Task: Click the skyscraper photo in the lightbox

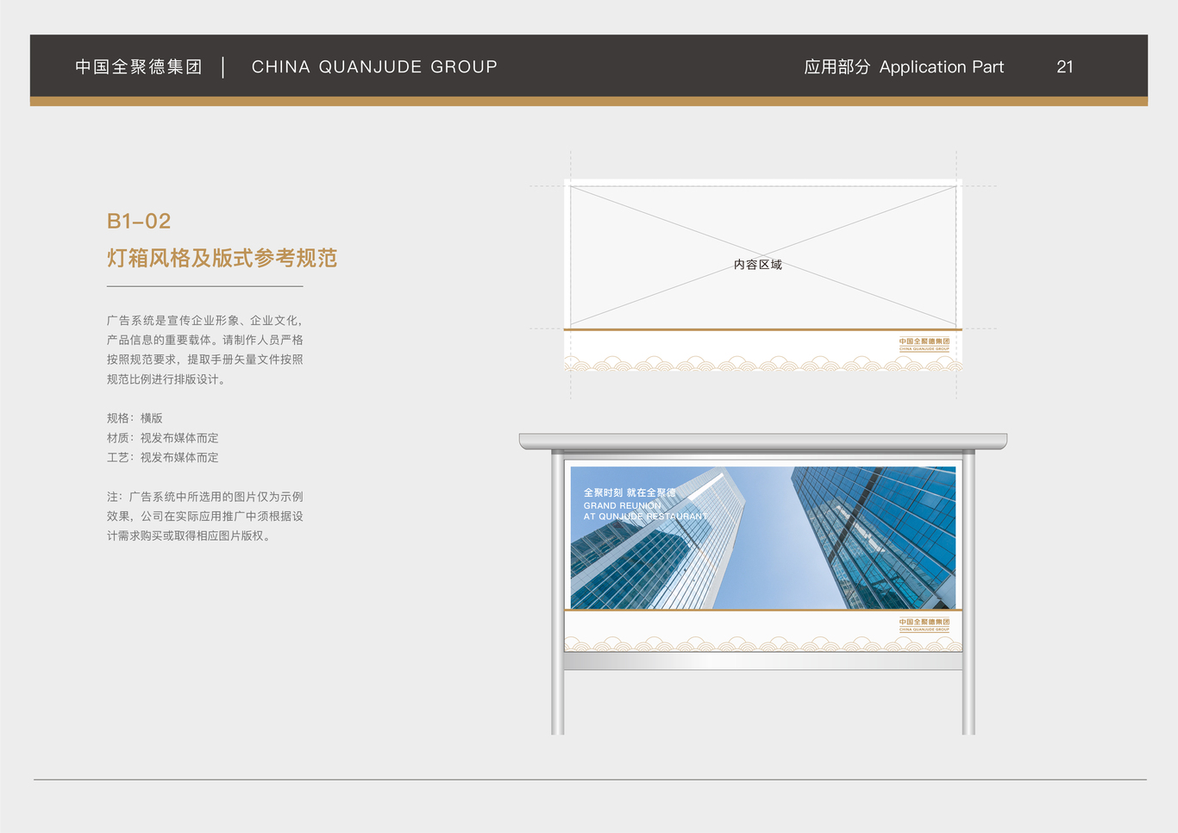Action: click(x=763, y=538)
